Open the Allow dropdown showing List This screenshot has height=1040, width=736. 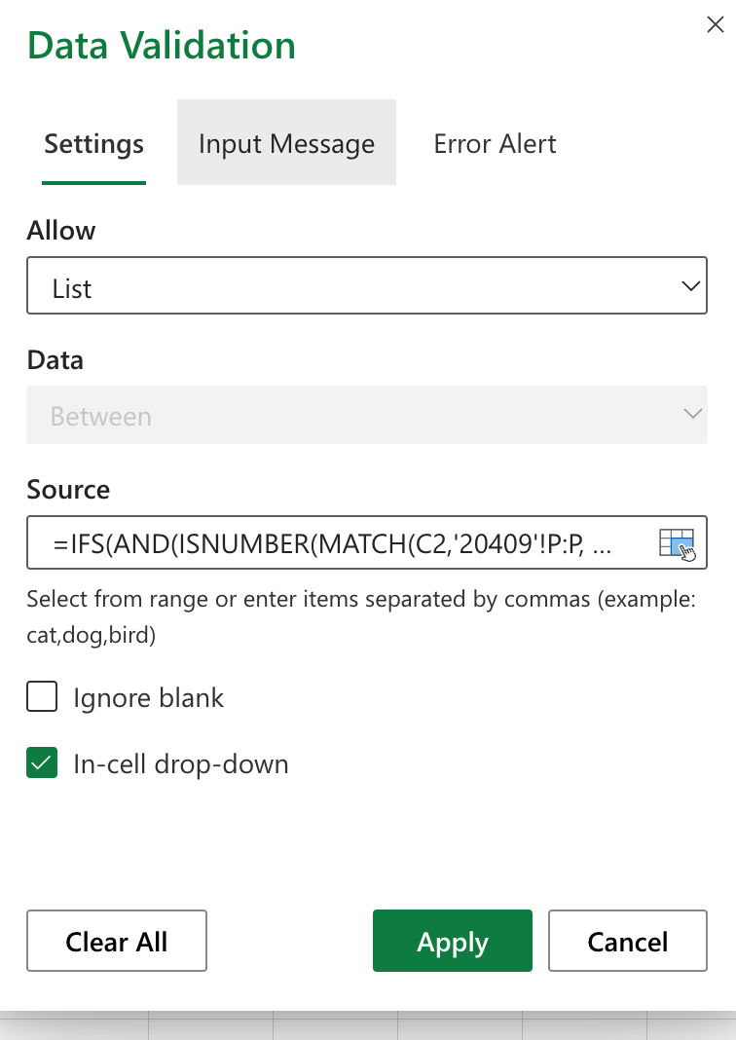pos(367,285)
